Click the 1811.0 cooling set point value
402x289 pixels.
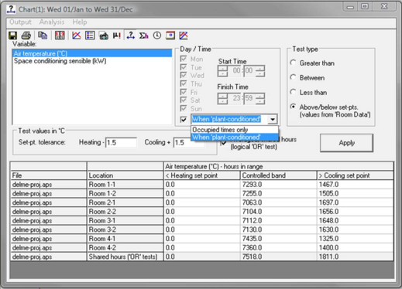355,257
